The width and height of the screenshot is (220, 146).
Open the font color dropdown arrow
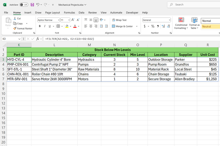[x=79, y=26]
